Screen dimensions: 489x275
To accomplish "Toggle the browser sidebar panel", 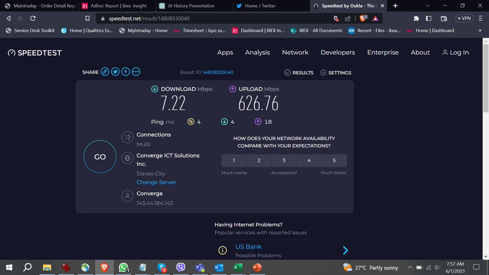I will coord(429,18).
